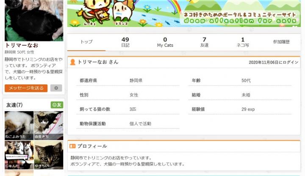
Task: Open friend ねこよみうた thumbnail
Action: pos(19,125)
